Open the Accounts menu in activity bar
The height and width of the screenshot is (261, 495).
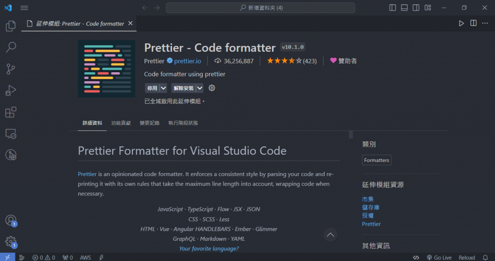[x=11, y=220]
